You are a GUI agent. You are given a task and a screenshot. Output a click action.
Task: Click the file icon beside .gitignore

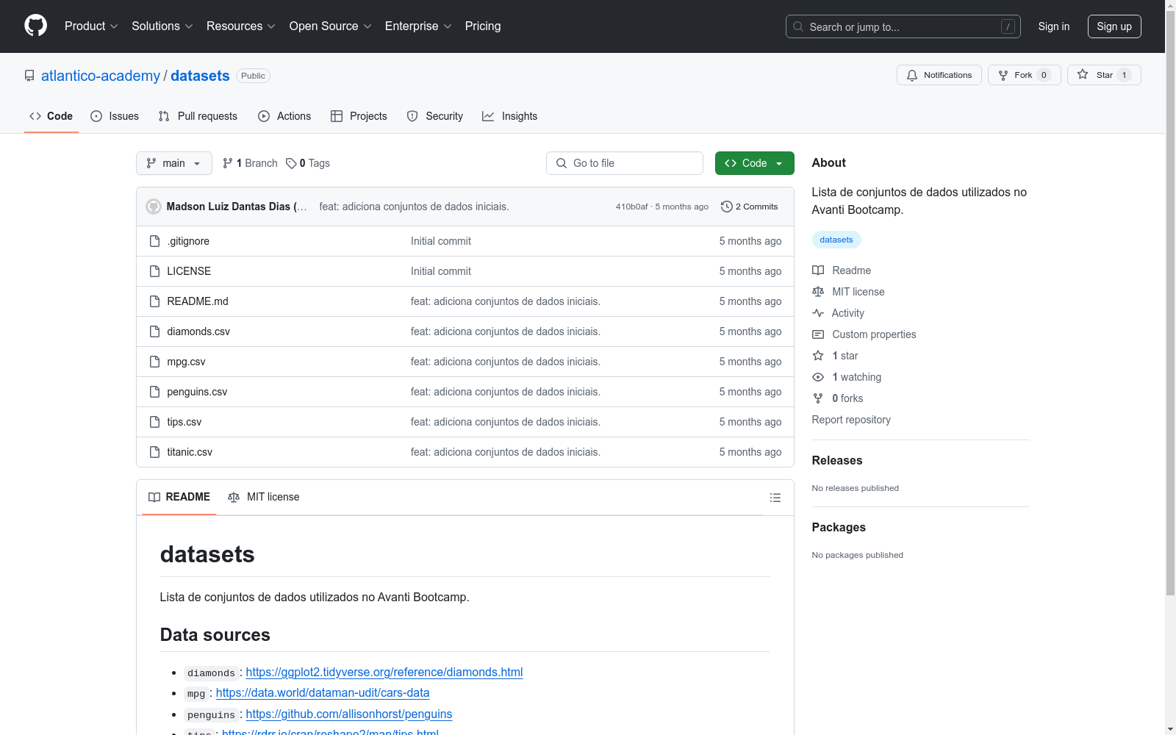tap(154, 241)
